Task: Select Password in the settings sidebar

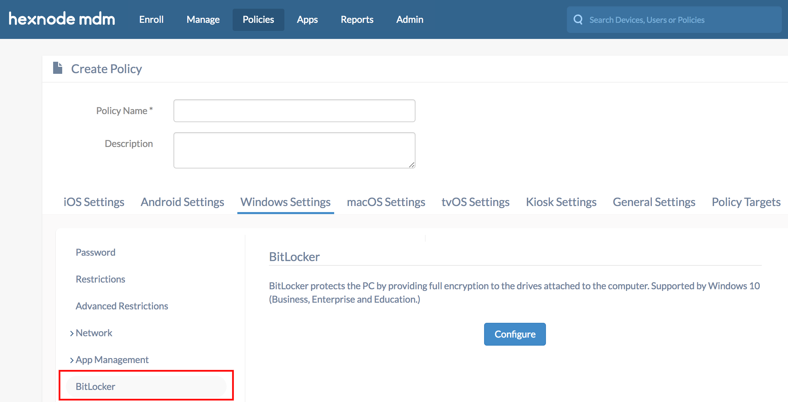Action: (95, 252)
